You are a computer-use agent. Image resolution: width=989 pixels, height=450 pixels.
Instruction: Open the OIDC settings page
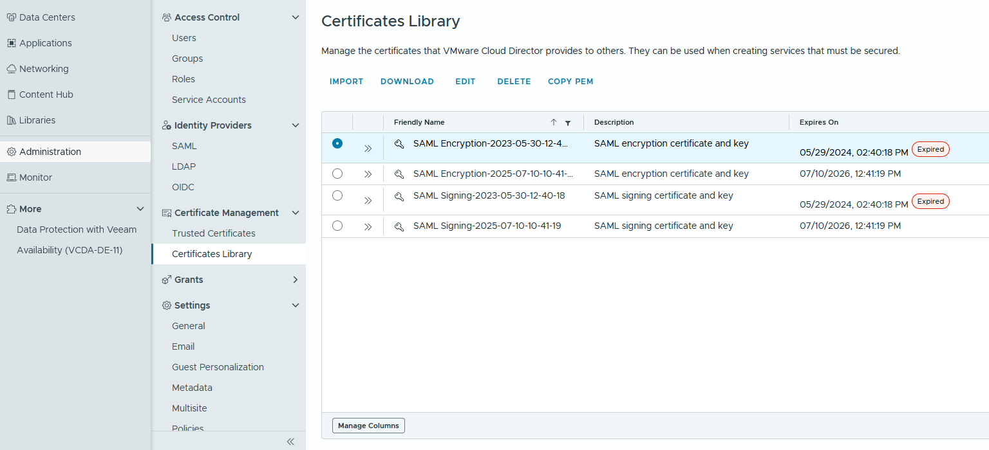click(183, 187)
